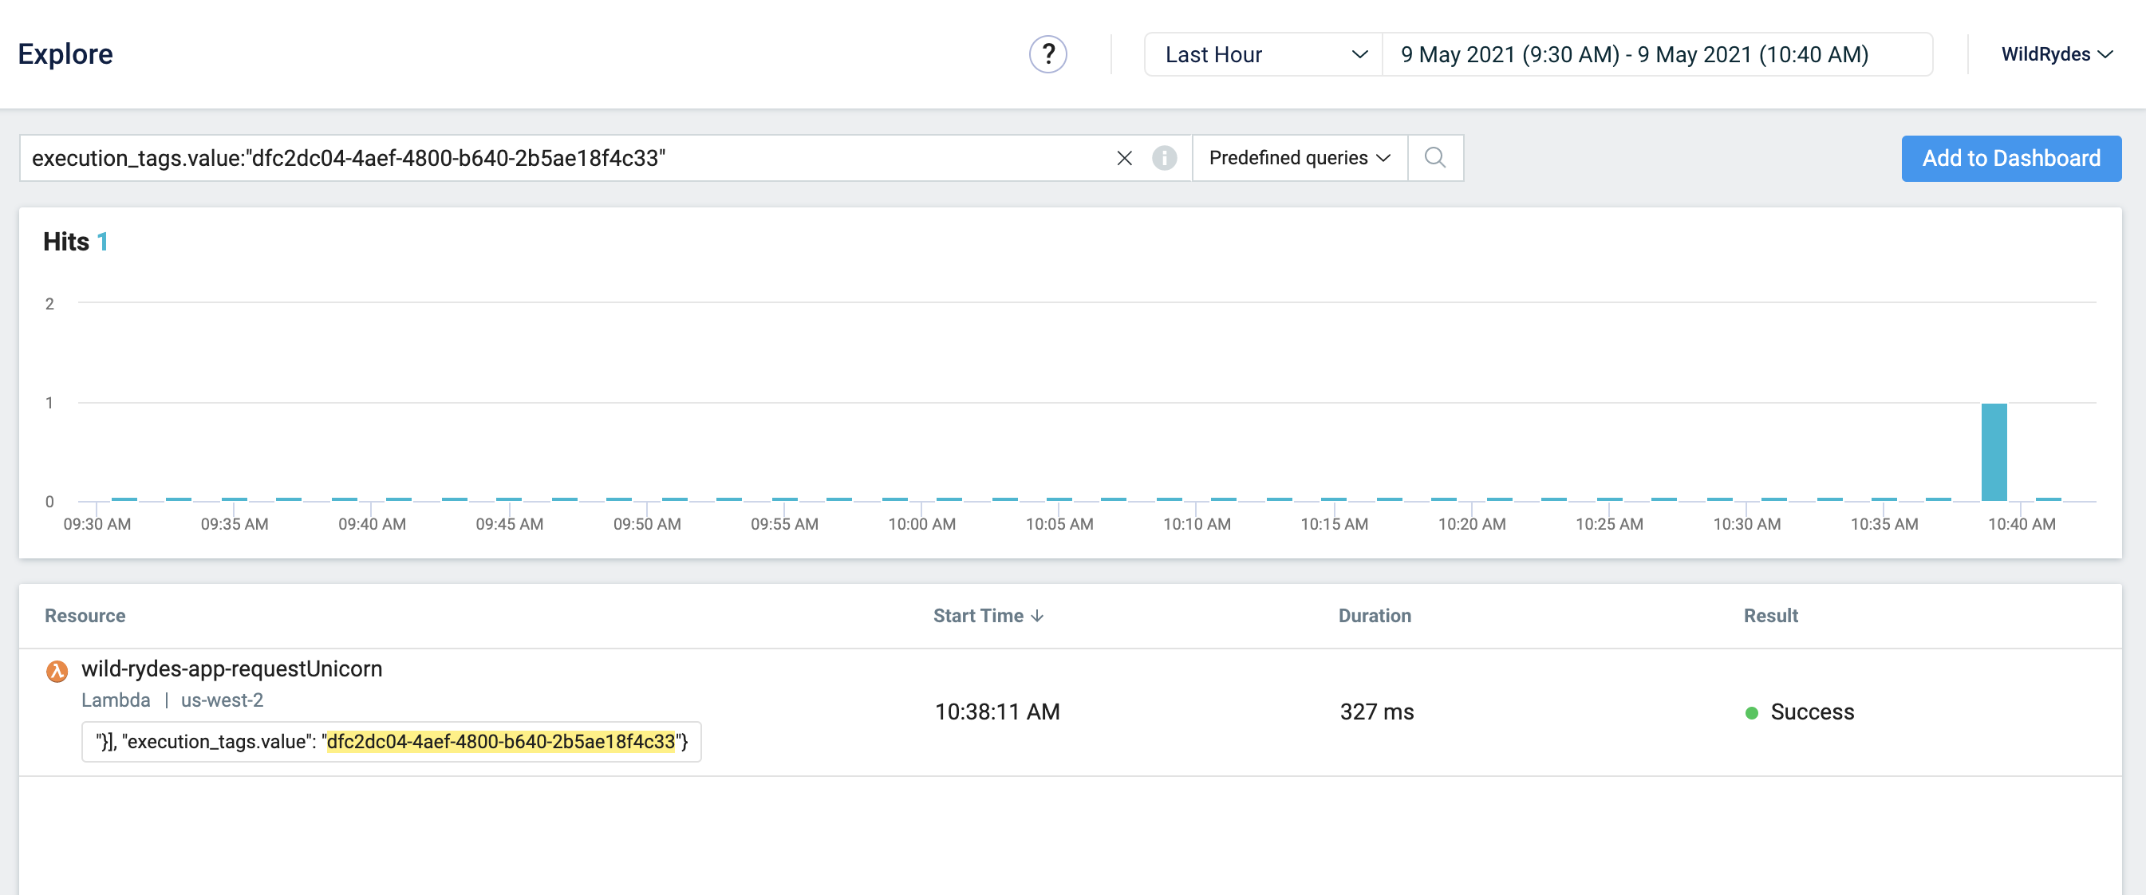Click the Start Time sort arrow
The image size is (2146, 895).
(1037, 616)
